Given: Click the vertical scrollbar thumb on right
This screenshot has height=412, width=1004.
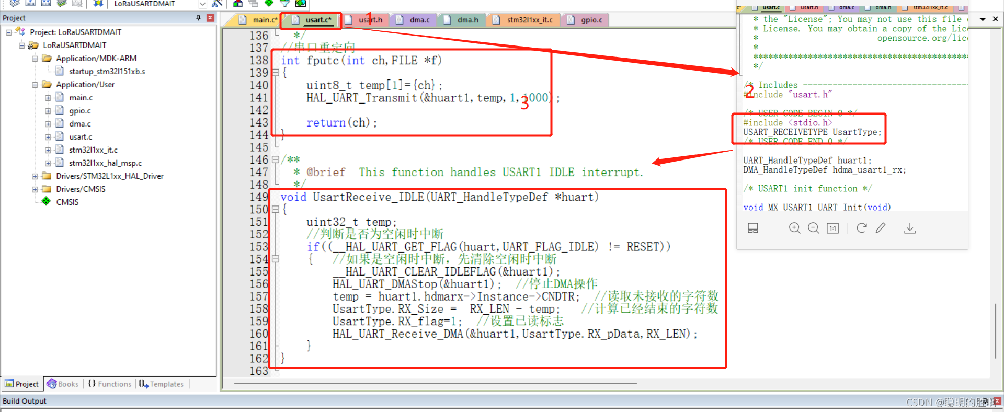Looking at the screenshot, I should (x=995, y=330).
